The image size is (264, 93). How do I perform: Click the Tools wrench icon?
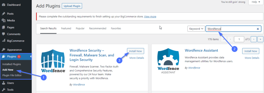coord(3,90)
